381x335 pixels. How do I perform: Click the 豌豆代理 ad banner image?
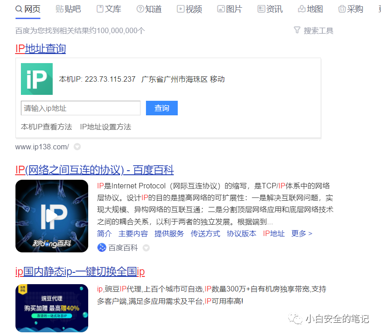pos(52,308)
